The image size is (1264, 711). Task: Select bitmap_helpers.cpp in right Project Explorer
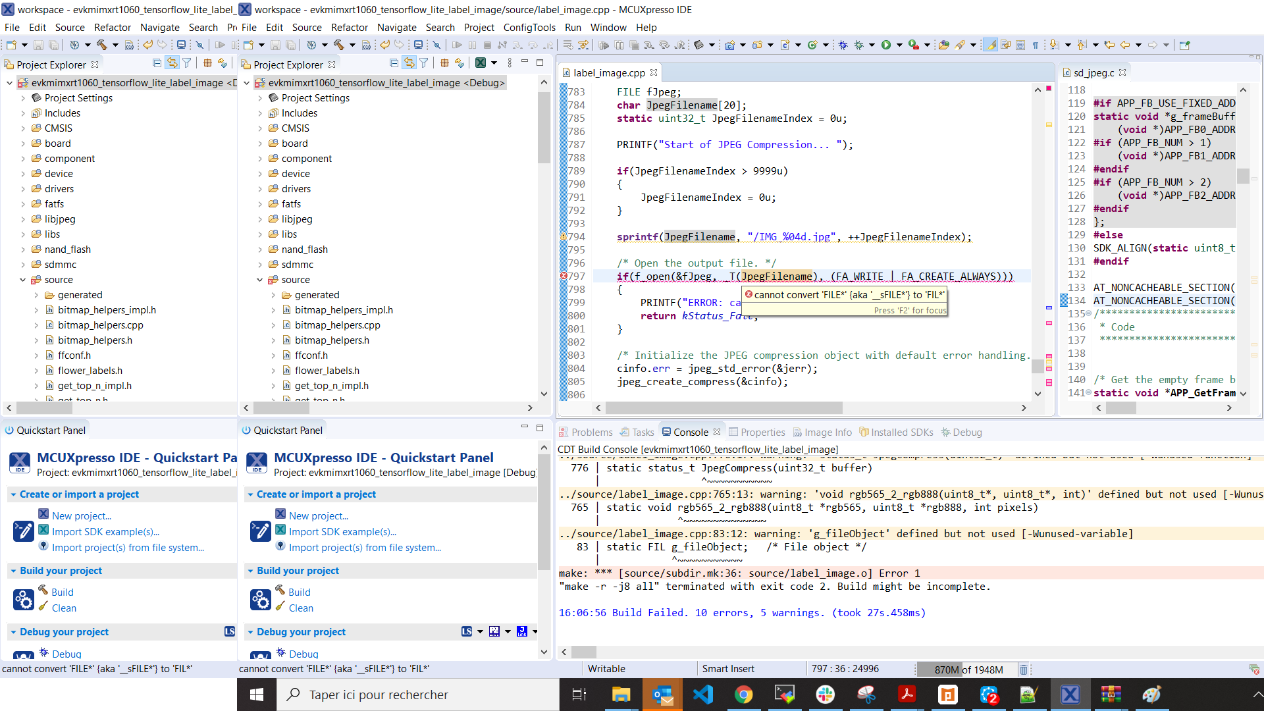337,325
